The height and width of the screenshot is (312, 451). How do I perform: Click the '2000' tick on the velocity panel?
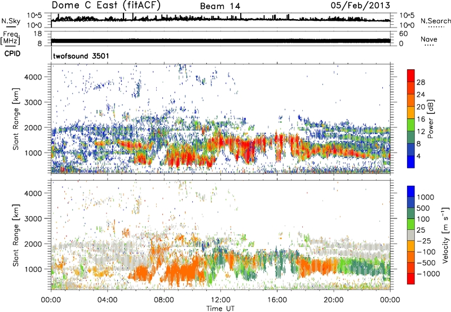[33, 244]
